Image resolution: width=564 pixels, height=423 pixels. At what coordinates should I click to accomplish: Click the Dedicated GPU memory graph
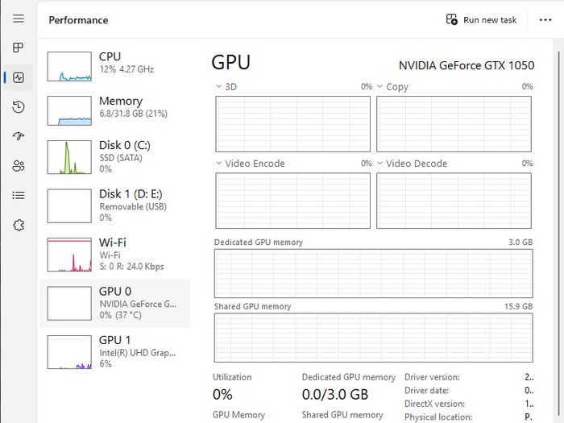tap(373, 273)
